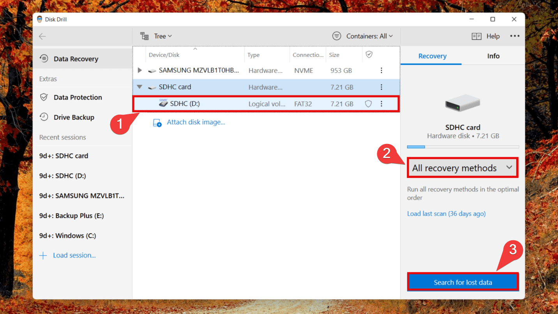
Task: Open recent session SDHC card
Action: (x=64, y=156)
